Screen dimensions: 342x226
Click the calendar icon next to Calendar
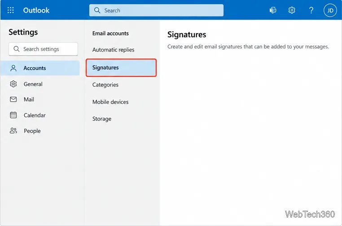pyautogui.click(x=13, y=115)
